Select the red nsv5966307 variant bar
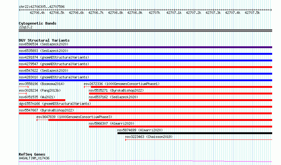Viewport: 281px width, 165px height. point(181,127)
